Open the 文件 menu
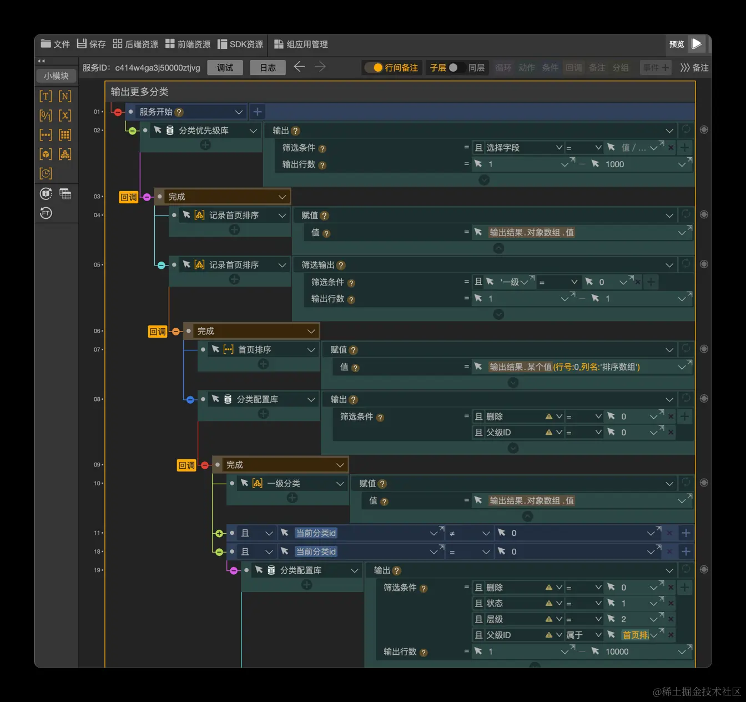Image resolution: width=746 pixels, height=702 pixels. 55,44
